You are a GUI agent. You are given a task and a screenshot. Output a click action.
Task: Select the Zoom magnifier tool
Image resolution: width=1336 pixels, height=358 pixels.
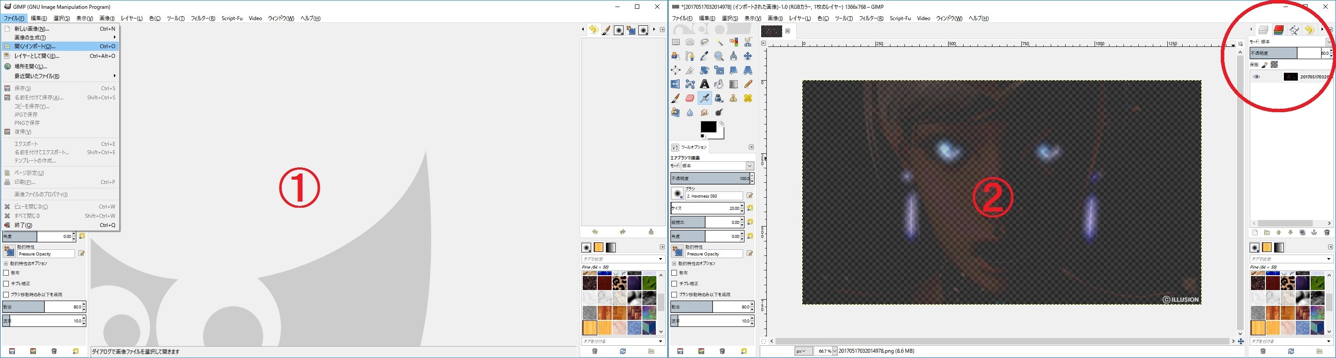[x=719, y=56]
